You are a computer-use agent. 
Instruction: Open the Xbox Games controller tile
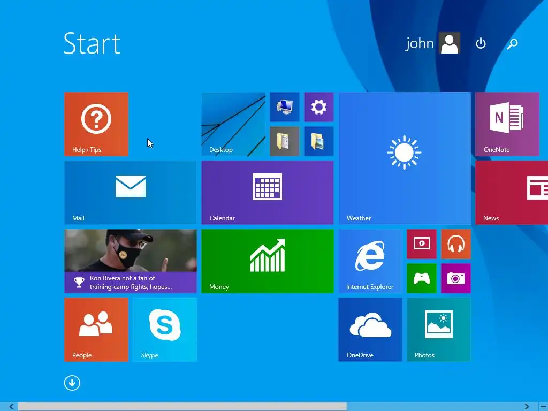coord(422,278)
